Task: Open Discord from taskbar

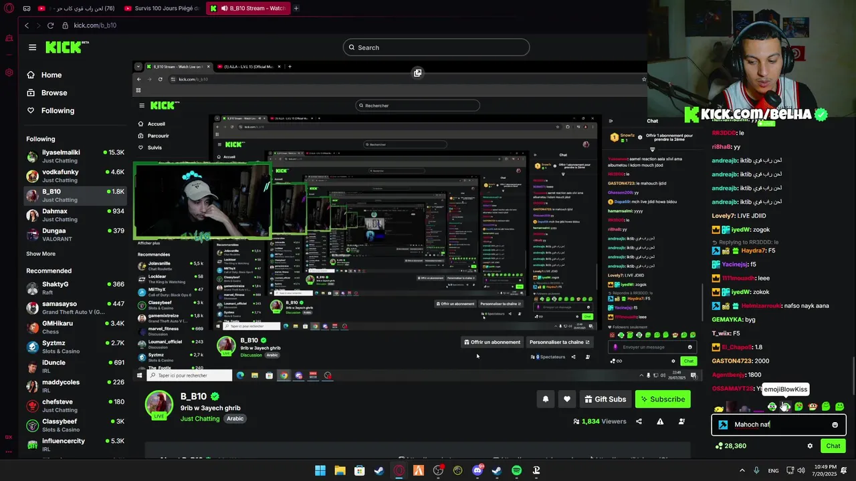Action: tap(477, 470)
